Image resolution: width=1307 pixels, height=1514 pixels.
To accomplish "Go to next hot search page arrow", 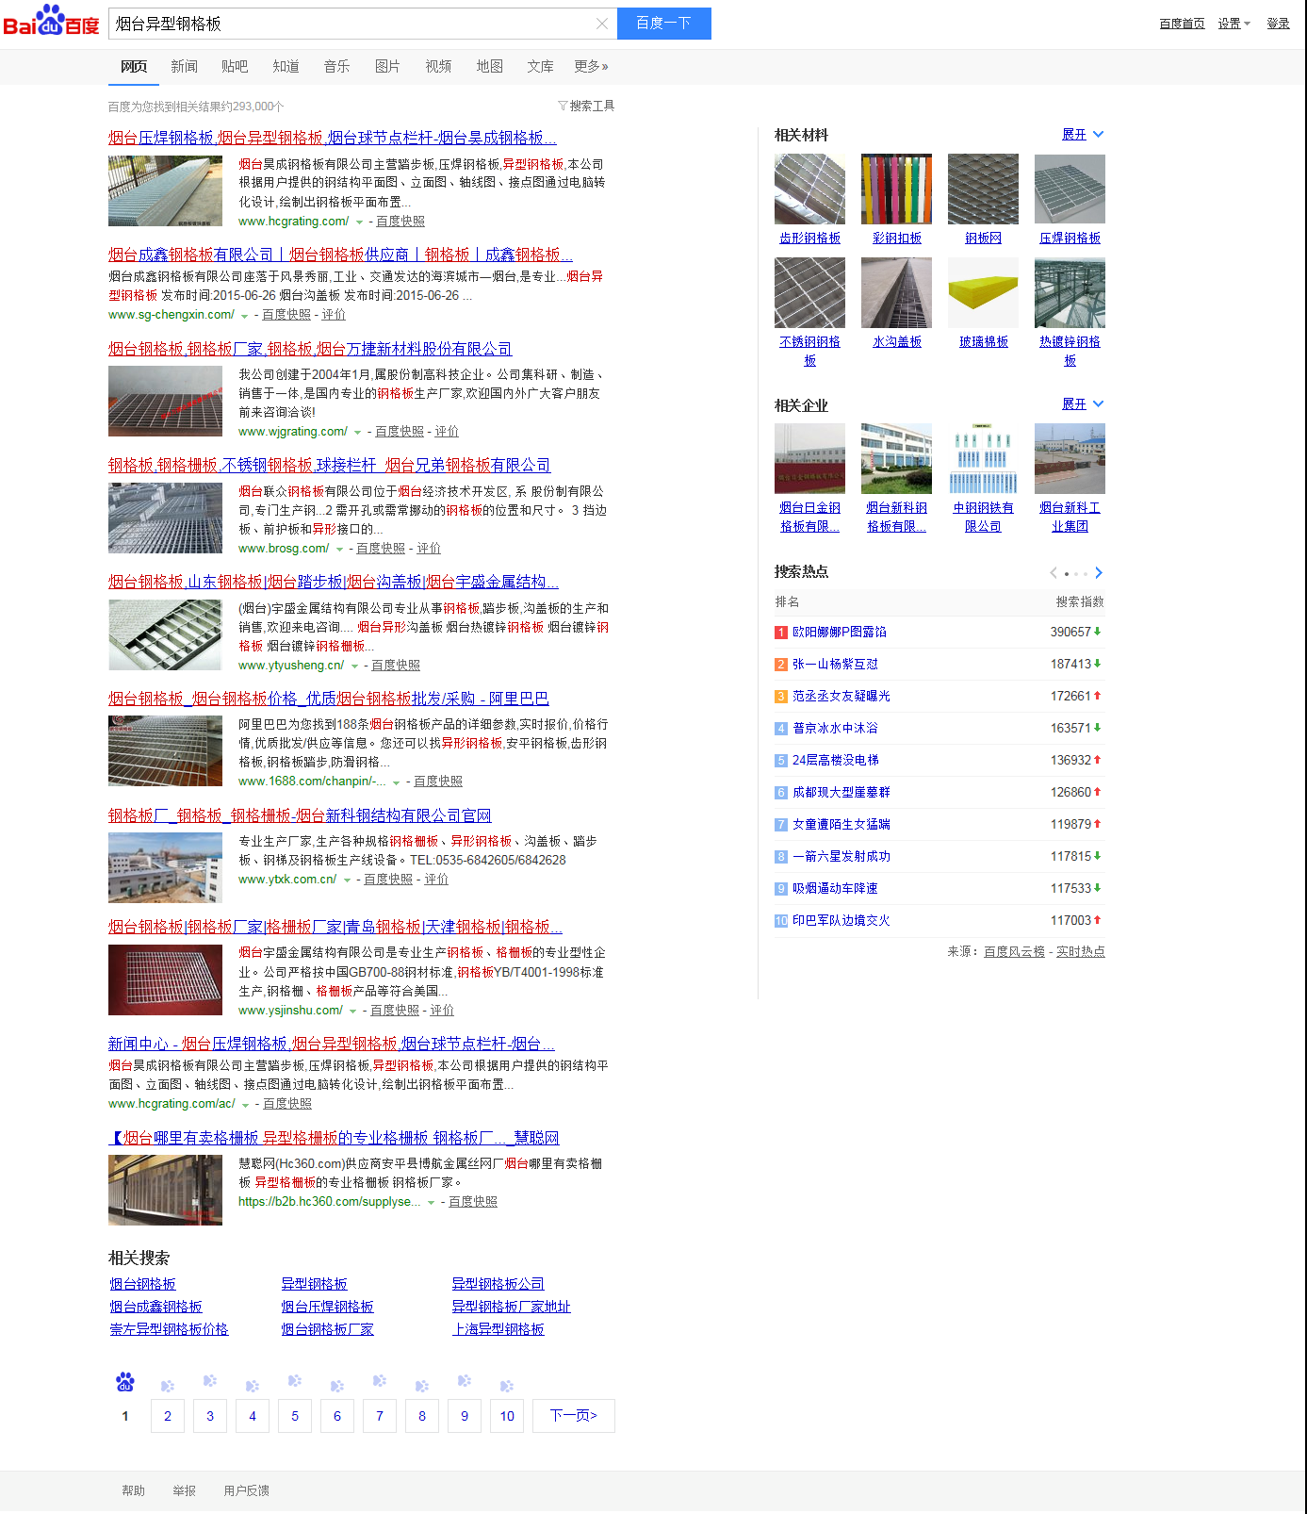I will pos(1099,573).
